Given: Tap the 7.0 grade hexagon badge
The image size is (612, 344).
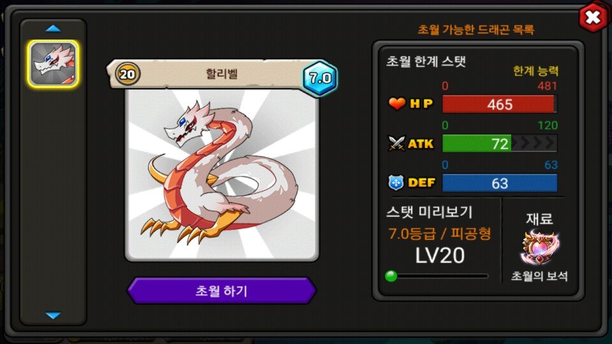Looking at the screenshot, I should (x=320, y=78).
